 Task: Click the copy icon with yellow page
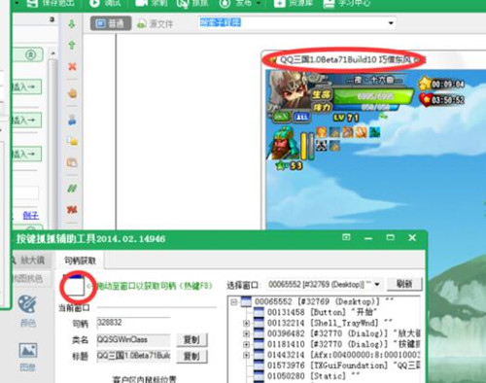(x=72, y=141)
